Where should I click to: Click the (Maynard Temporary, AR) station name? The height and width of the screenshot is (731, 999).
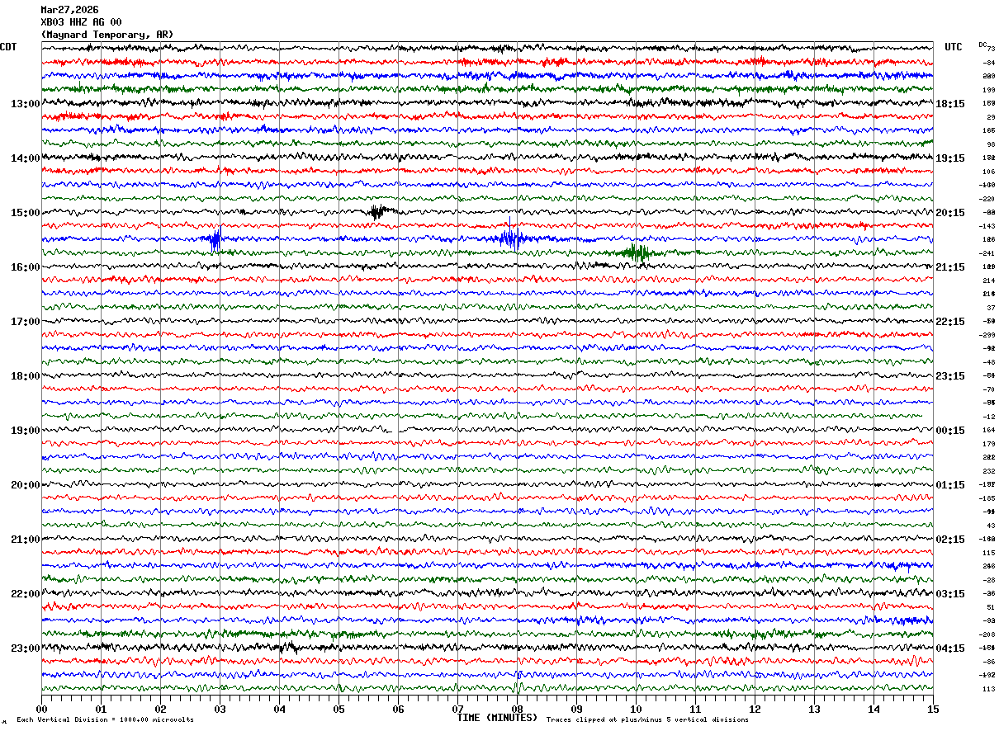(107, 35)
